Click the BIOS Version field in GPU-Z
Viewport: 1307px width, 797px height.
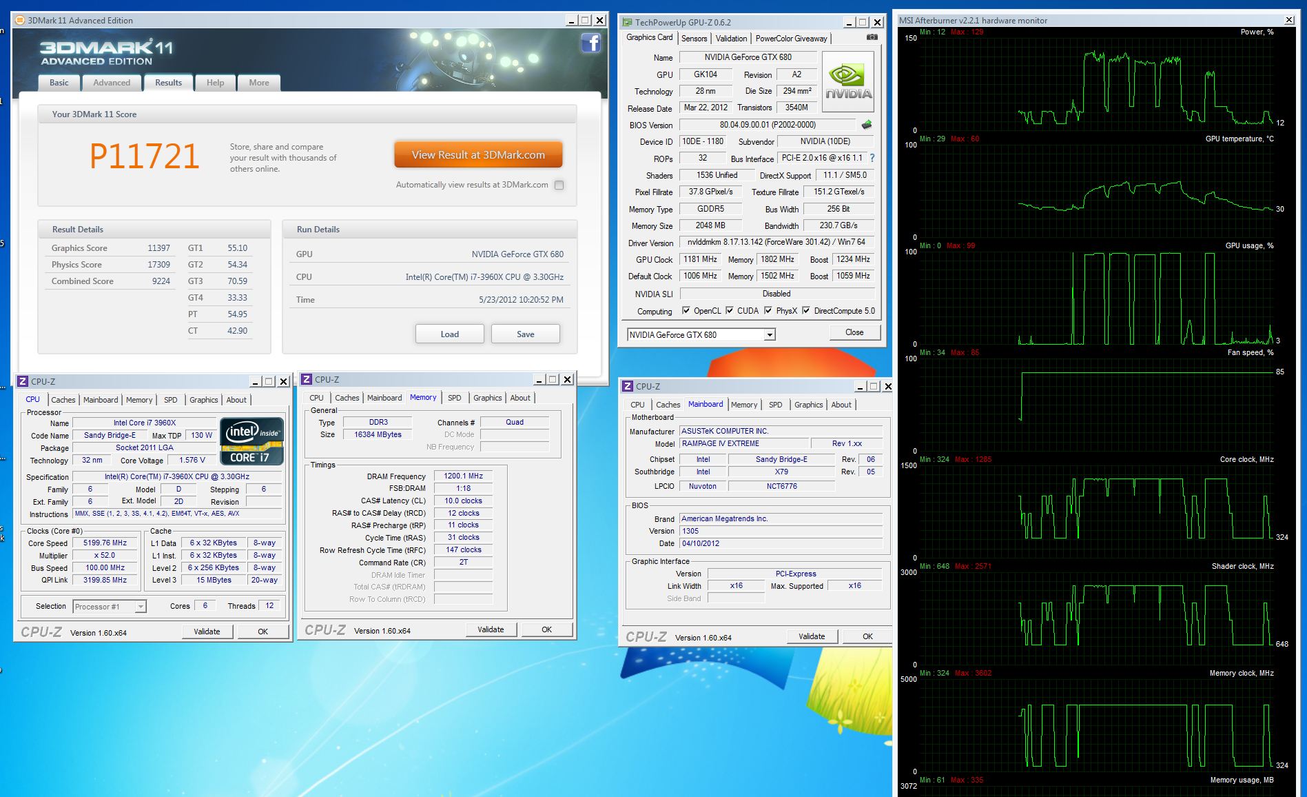[768, 125]
